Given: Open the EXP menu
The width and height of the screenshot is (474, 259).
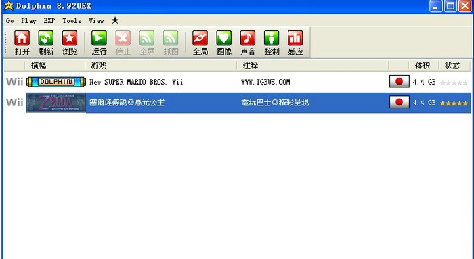Looking at the screenshot, I should 49,20.
